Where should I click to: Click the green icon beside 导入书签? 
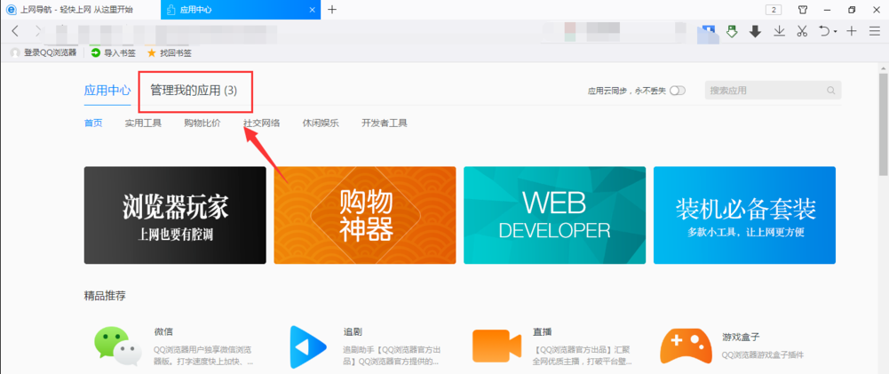[96, 52]
